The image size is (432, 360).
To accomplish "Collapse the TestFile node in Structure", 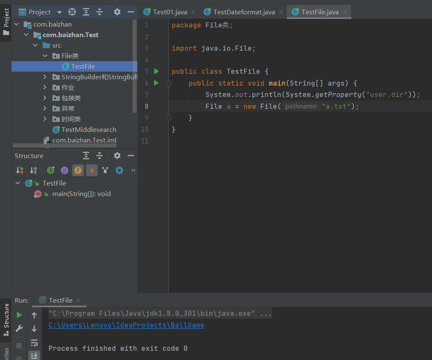I will [x=18, y=183].
